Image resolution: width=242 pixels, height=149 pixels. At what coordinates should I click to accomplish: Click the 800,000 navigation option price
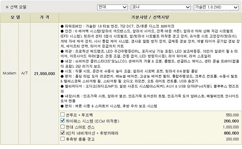(x=231, y=133)
